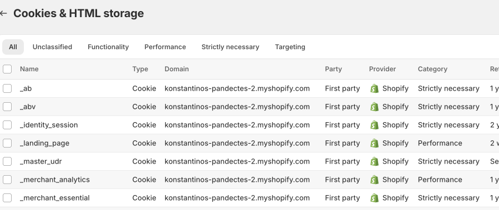
Task: Click the domain cell in _ab row
Action: (237, 88)
